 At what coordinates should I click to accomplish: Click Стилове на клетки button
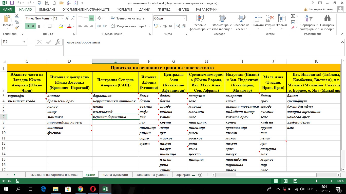tap(241, 23)
